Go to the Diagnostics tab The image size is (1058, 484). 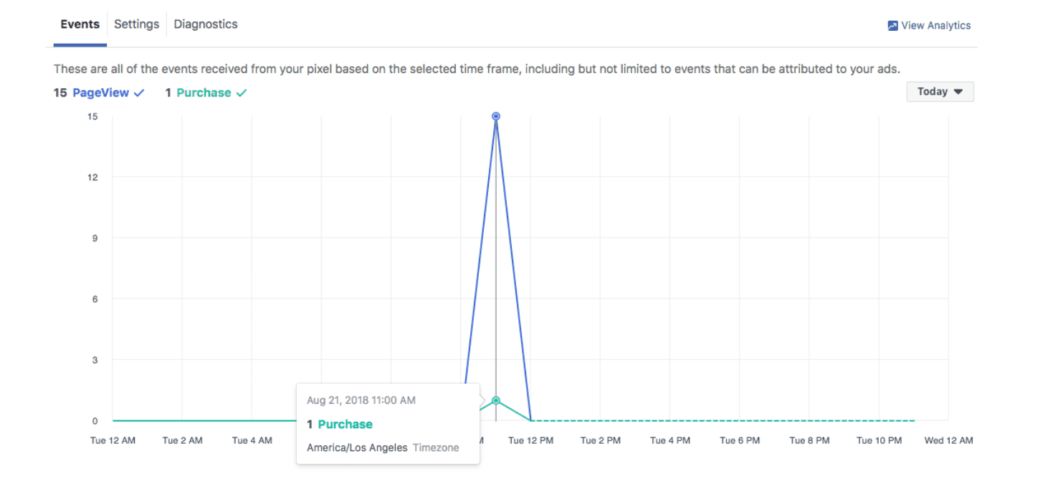206,24
